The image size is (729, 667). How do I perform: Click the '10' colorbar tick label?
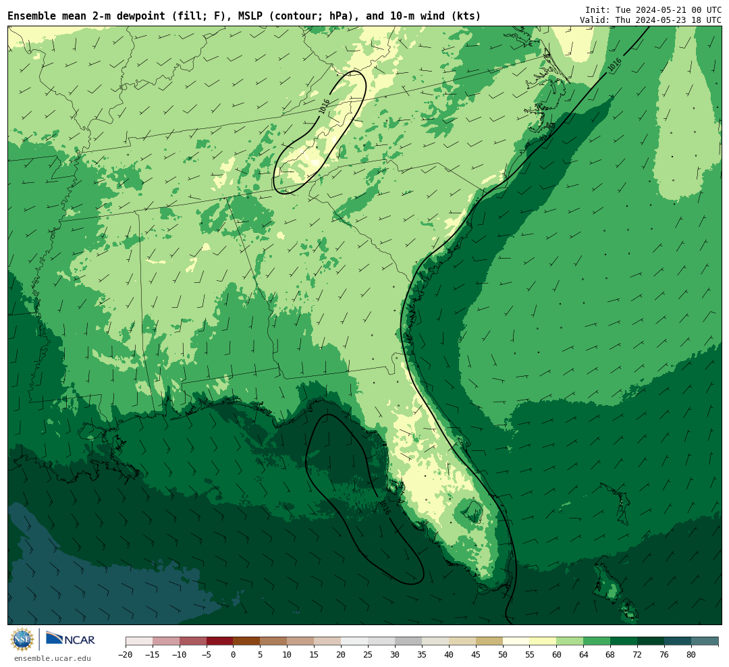click(288, 654)
